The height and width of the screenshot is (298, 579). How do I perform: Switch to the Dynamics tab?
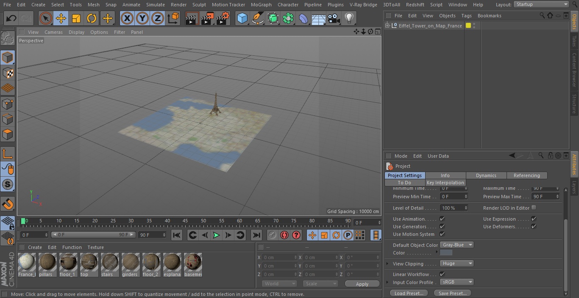(486, 175)
